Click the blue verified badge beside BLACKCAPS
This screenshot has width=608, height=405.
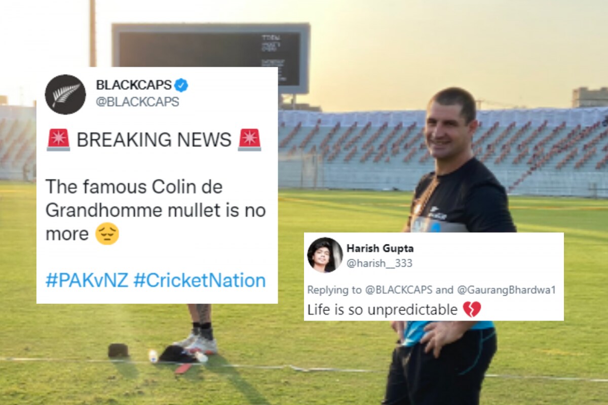tap(181, 85)
